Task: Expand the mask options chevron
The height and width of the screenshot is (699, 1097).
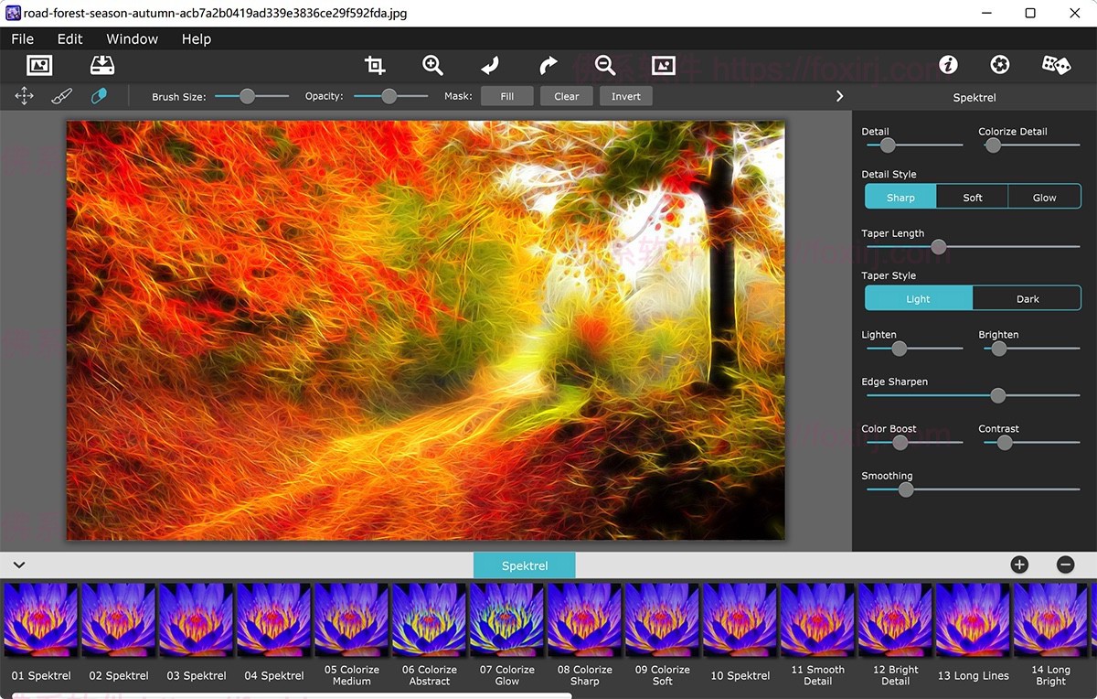Action: point(839,95)
